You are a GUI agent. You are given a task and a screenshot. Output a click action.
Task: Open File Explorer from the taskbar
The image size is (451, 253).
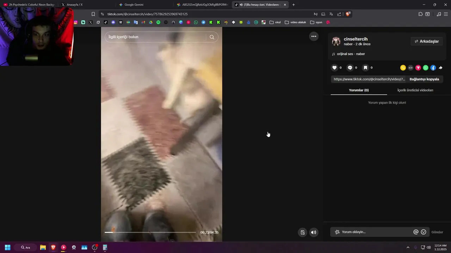click(43, 247)
